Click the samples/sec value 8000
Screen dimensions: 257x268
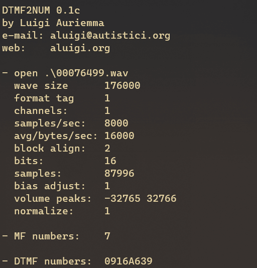click(x=116, y=123)
